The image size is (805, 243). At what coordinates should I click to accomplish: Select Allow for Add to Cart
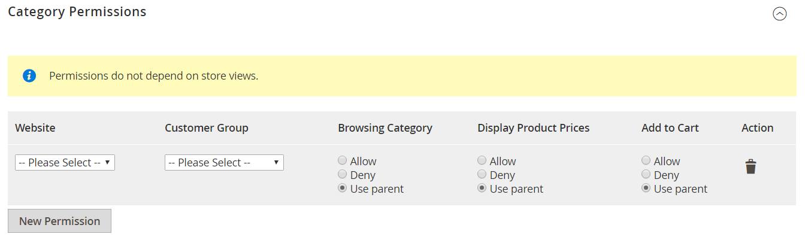(x=646, y=161)
